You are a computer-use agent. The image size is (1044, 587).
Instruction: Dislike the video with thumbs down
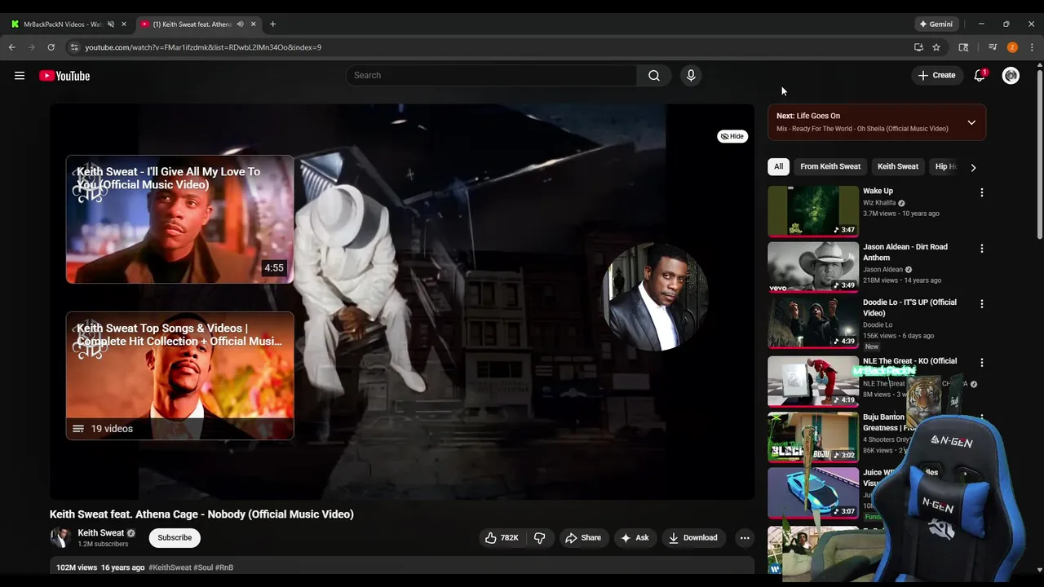click(539, 538)
